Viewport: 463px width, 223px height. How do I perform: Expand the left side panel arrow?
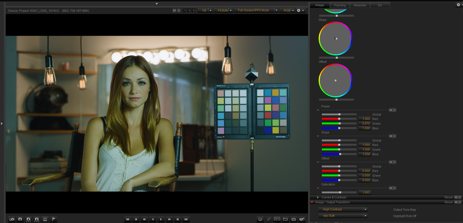pos(2,123)
